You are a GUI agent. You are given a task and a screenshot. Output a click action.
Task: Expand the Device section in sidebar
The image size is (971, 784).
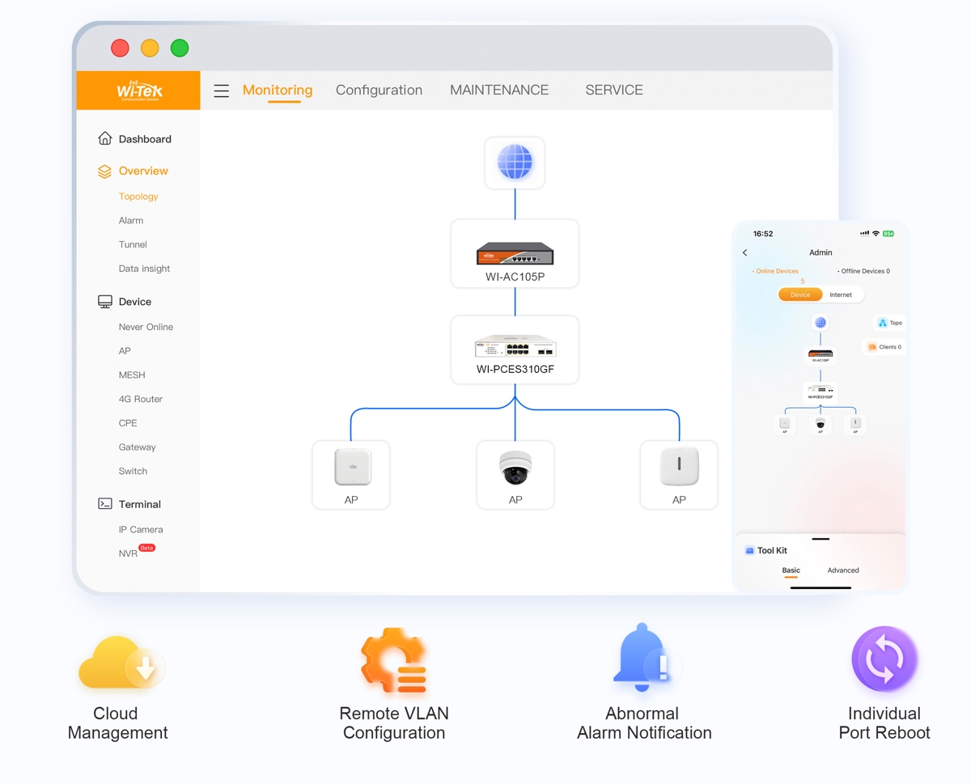tap(134, 302)
